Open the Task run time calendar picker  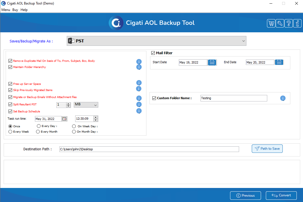[64, 119]
